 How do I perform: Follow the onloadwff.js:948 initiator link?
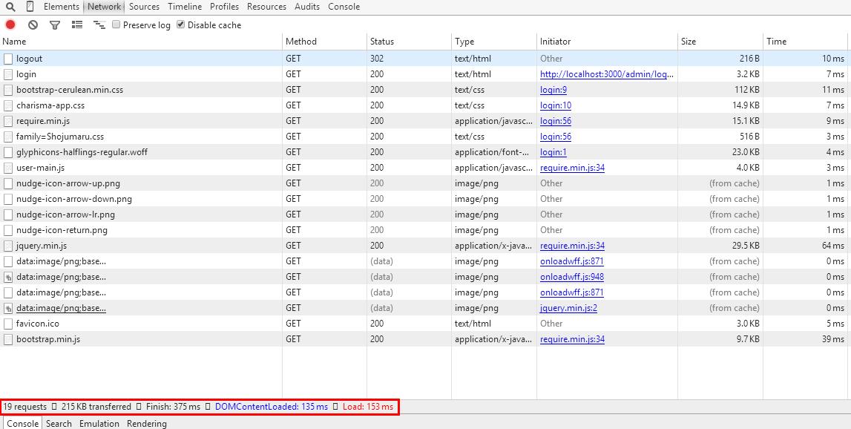(x=571, y=277)
